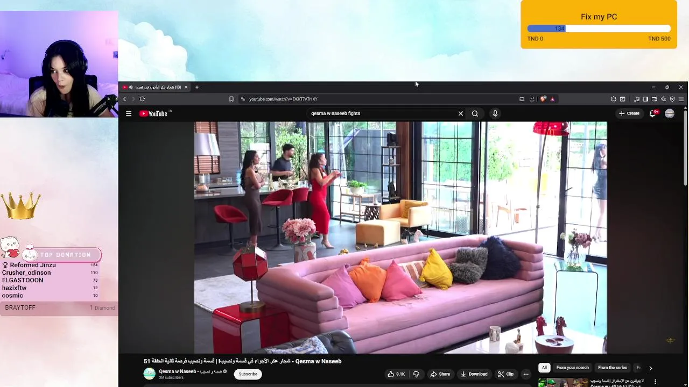Go back in the browser

pyautogui.click(x=125, y=99)
